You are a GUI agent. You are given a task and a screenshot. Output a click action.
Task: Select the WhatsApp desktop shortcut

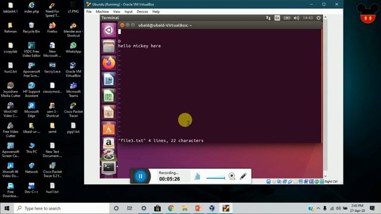point(73,48)
